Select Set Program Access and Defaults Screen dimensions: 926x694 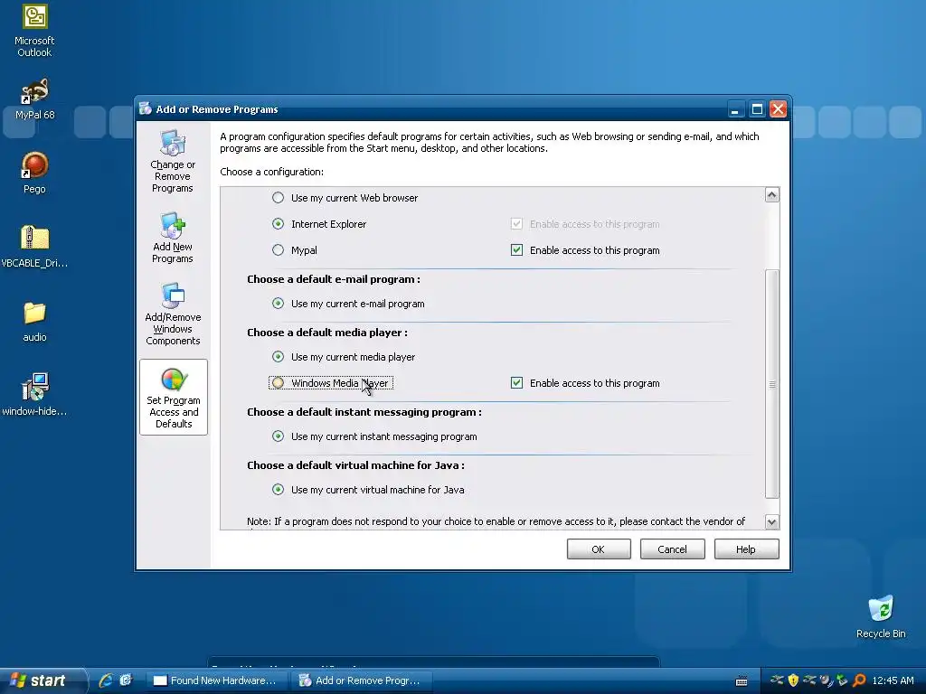pyautogui.click(x=174, y=398)
